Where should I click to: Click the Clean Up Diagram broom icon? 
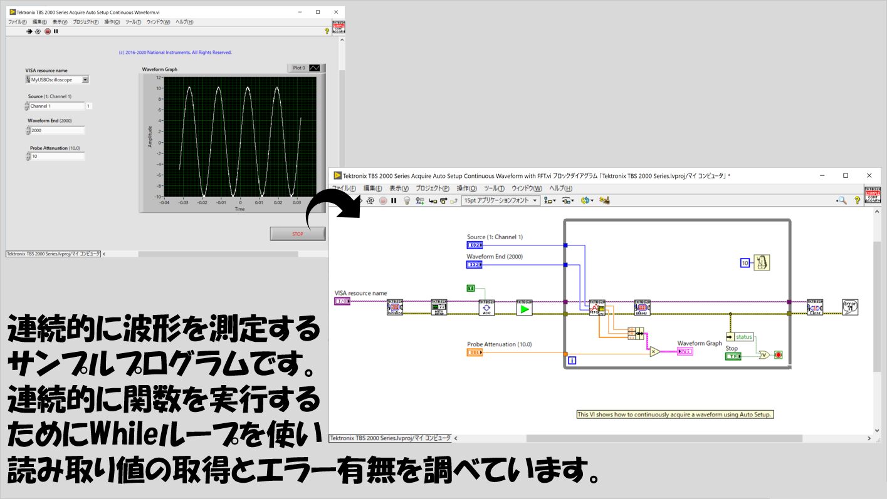605,200
